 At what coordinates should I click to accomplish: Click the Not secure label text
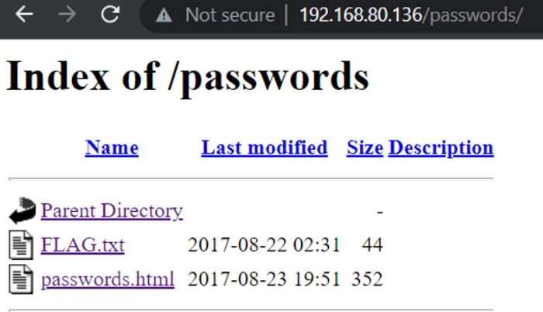[x=230, y=16]
